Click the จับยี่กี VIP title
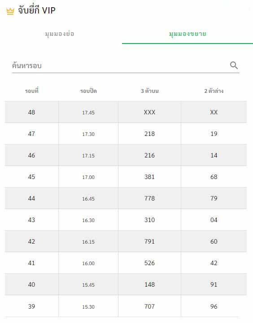Screen dimensions: 253x323 [x=37, y=10]
